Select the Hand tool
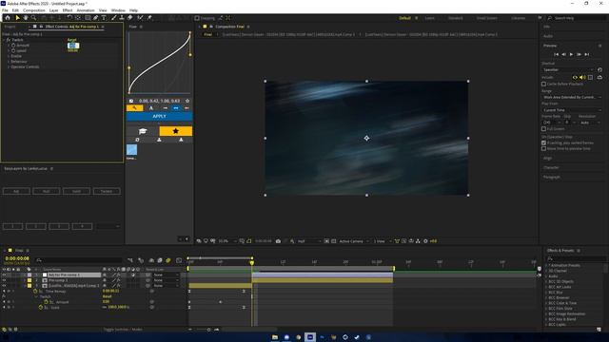609x342 pixels. (26, 18)
